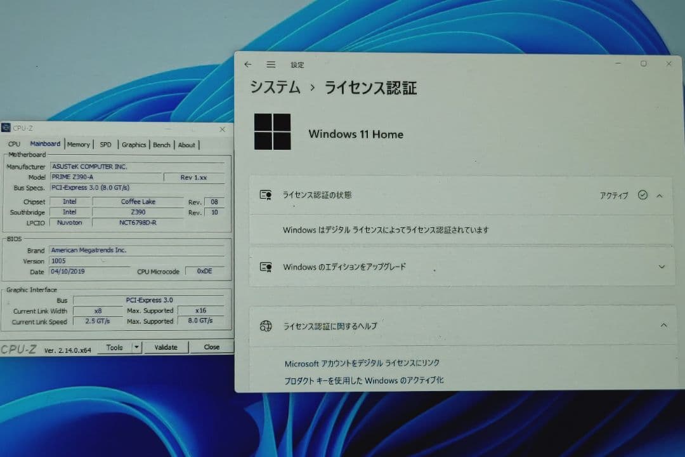Image resolution: width=685 pixels, height=457 pixels.
Task: Click the CPU-Z Ver. 2.14.0.x64 label
Action: 68,350
